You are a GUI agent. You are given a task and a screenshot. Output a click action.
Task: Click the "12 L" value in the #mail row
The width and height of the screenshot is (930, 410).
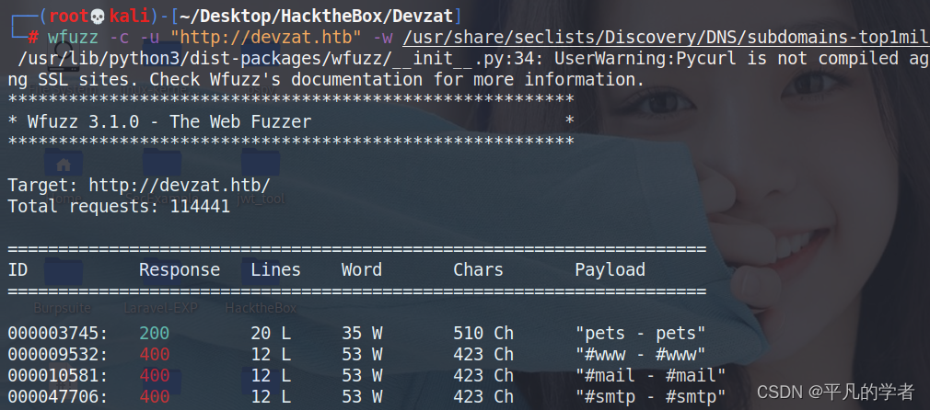coord(271,376)
